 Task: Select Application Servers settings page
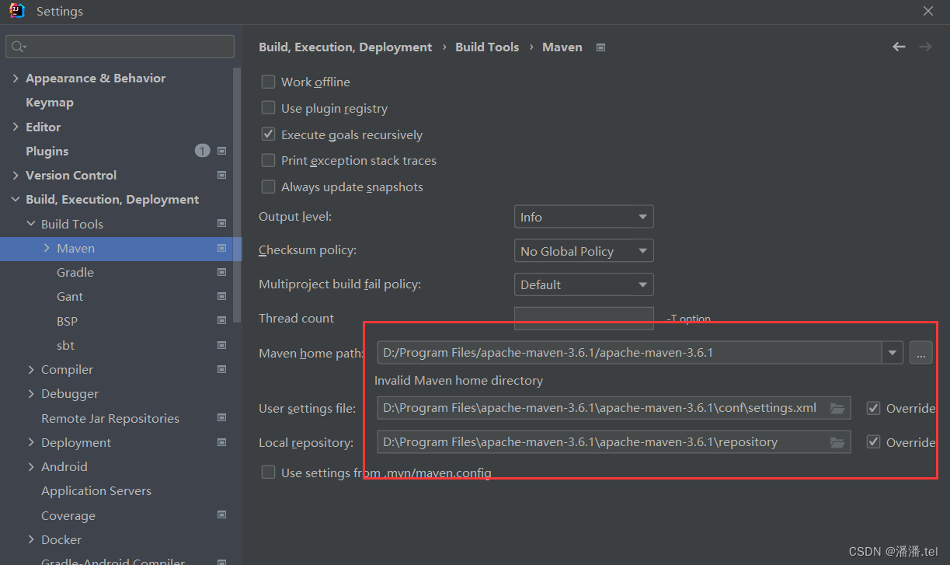[x=96, y=491]
